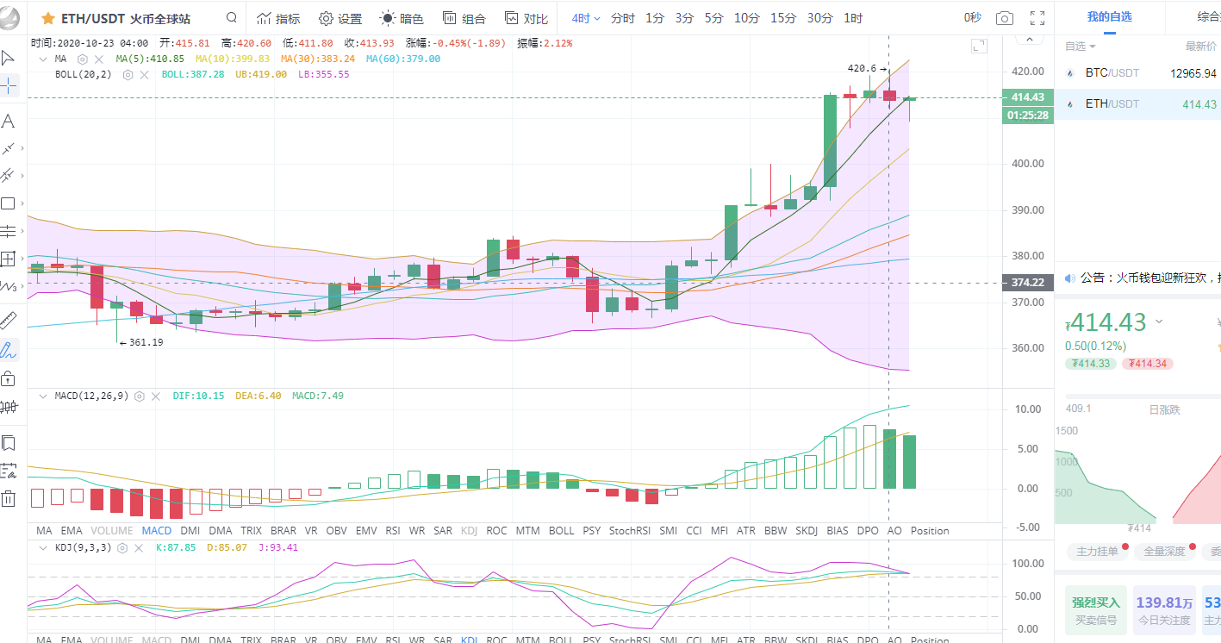Enter fullscreen mode via the top toolbar icon
Viewport: 1221px width, 643px height.
coord(1037,18)
